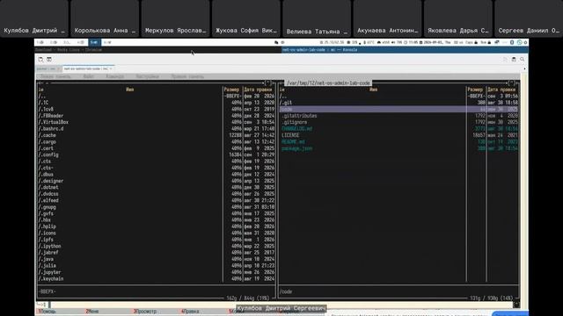Screen dimensions: 563x316
Task: Switch to the highlighted blue workspace button
Action: click(94, 42)
